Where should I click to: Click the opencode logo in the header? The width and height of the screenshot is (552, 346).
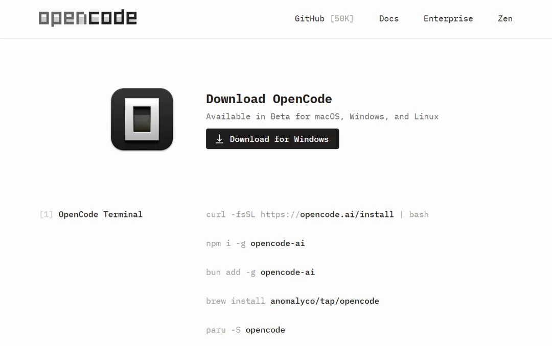click(x=87, y=18)
